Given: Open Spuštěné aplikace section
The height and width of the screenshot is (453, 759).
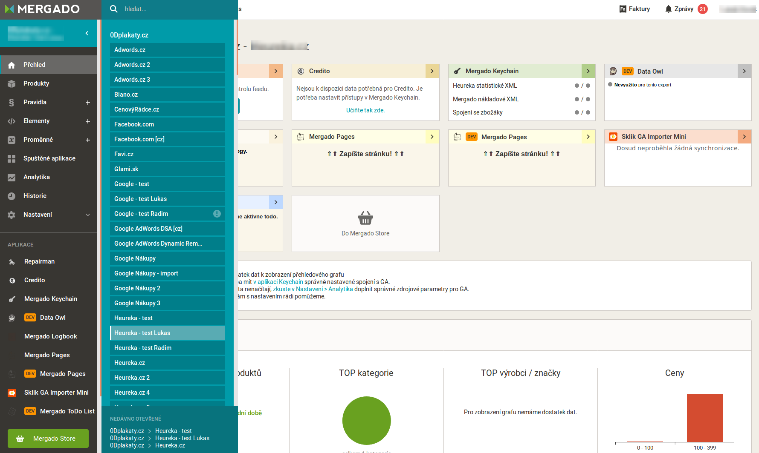Looking at the screenshot, I should pos(49,158).
